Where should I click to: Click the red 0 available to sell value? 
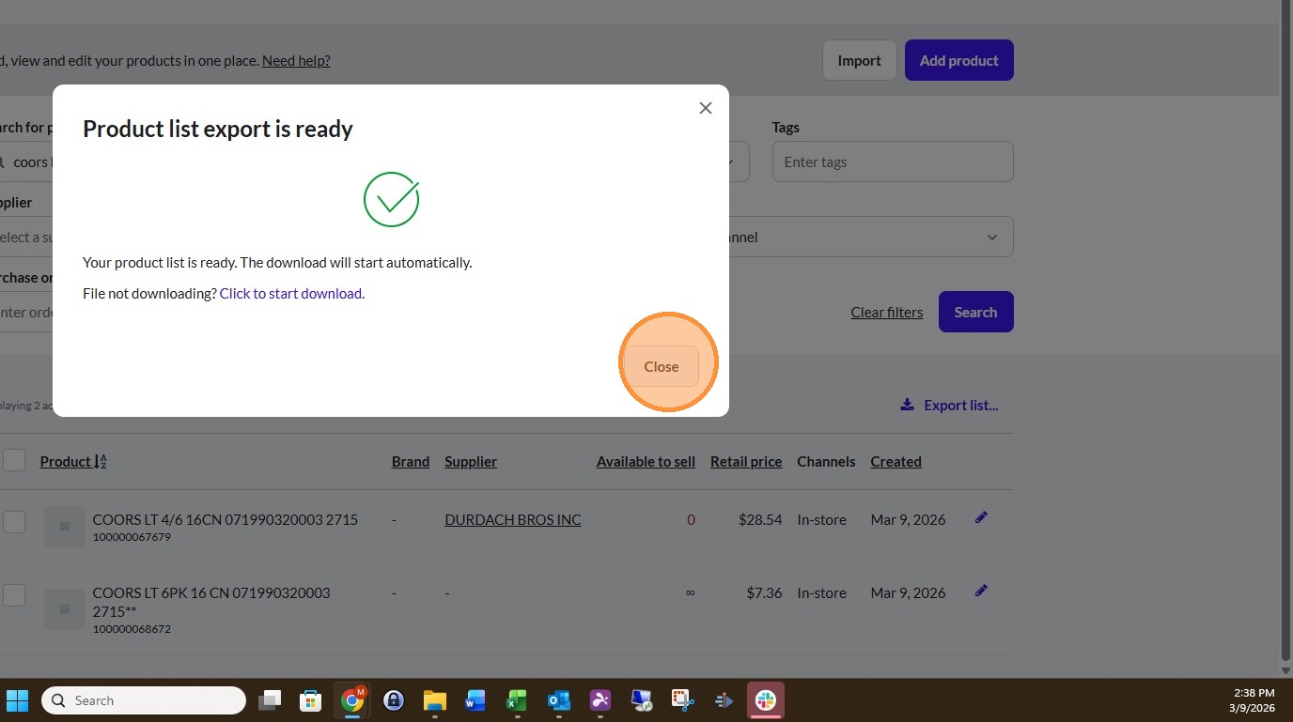[x=691, y=519]
